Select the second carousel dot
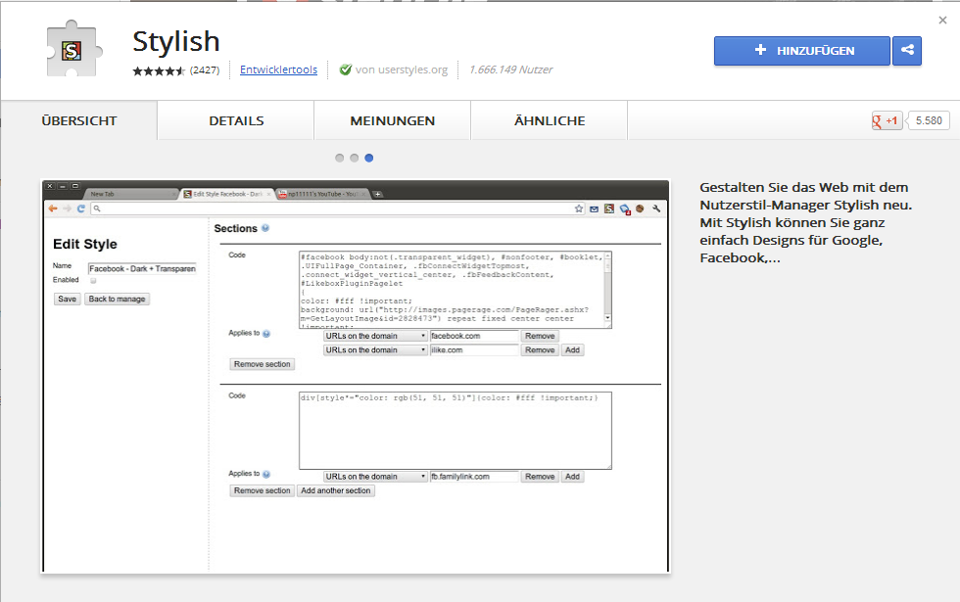 tap(354, 158)
